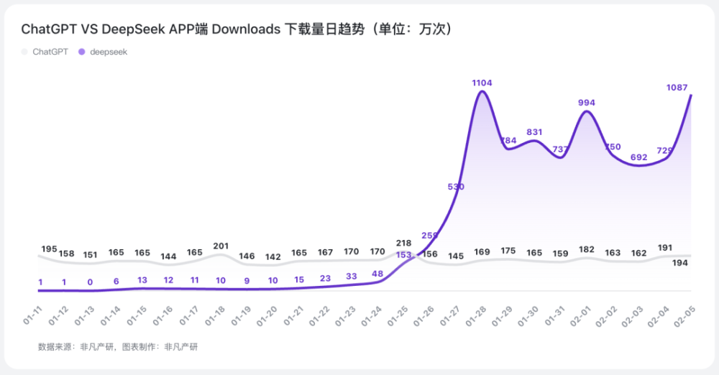Select the ChatGPT data label 182

(x=587, y=249)
